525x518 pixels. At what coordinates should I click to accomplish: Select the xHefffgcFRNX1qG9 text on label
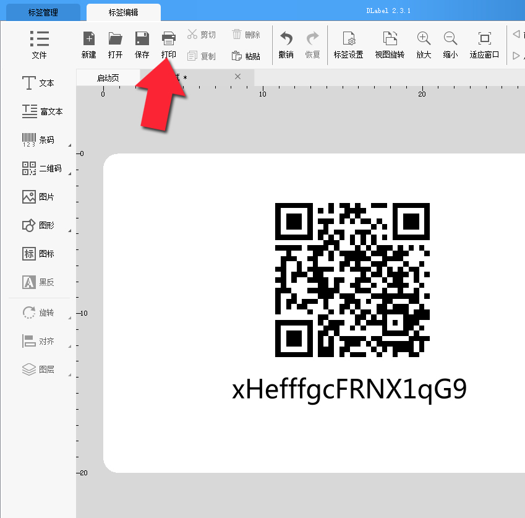point(349,390)
